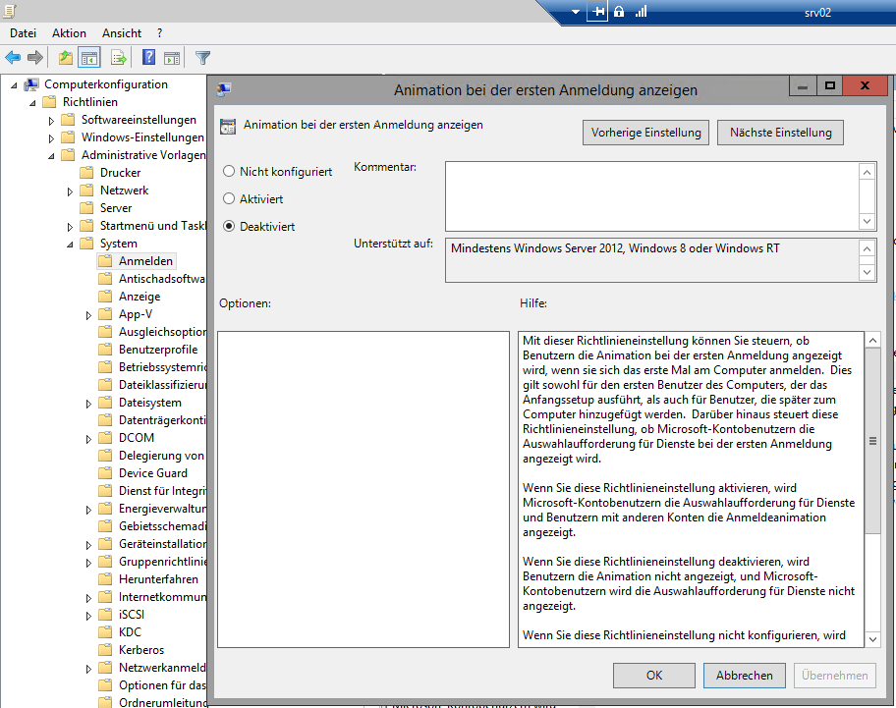Expand the Softwareeinstellungen tree node

point(52,120)
